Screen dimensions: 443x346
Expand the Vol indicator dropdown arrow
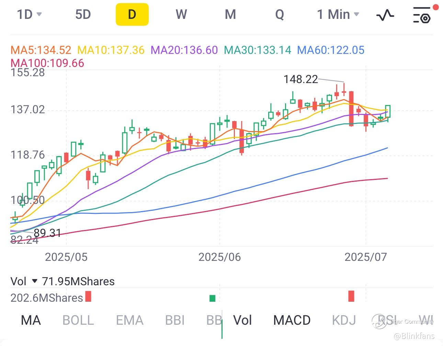coord(34,281)
